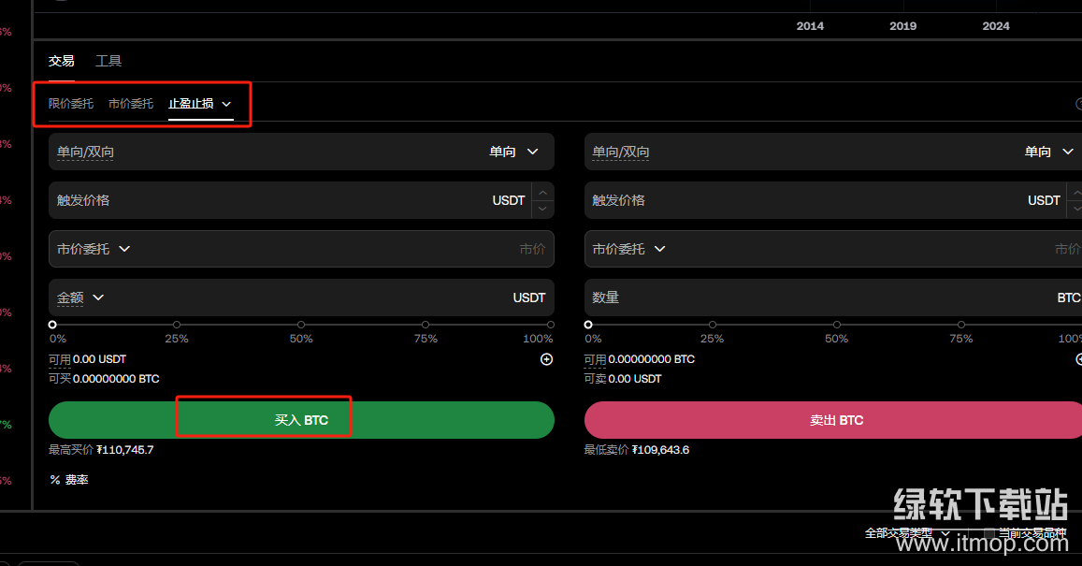Screen dimensions: 1082x566
Task: Set buy amount slider to 50%
Action: click(x=301, y=325)
